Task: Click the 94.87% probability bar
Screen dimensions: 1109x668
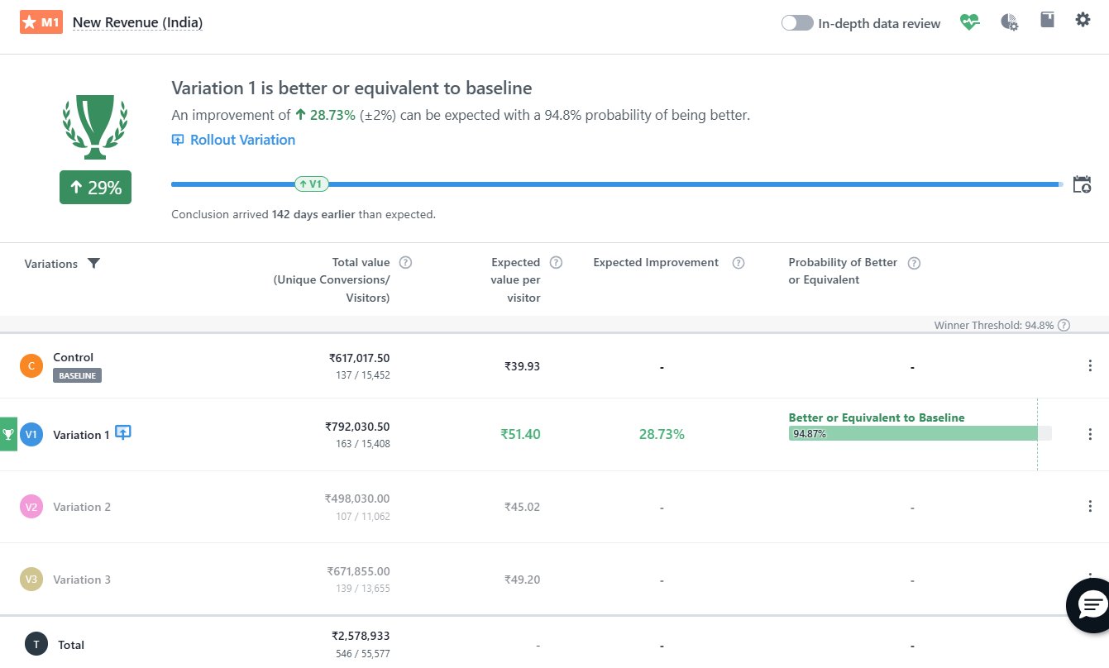Action: click(x=920, y=433)
